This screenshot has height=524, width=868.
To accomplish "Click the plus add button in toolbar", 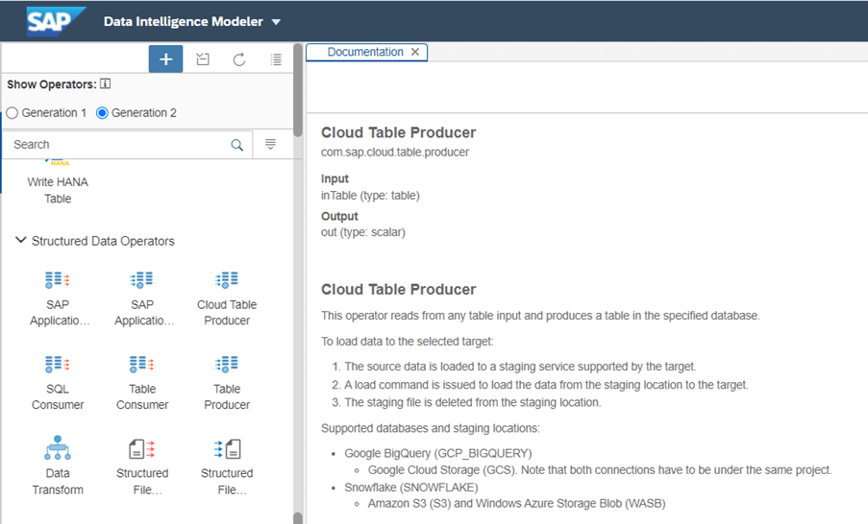I will tap(165, 60).
